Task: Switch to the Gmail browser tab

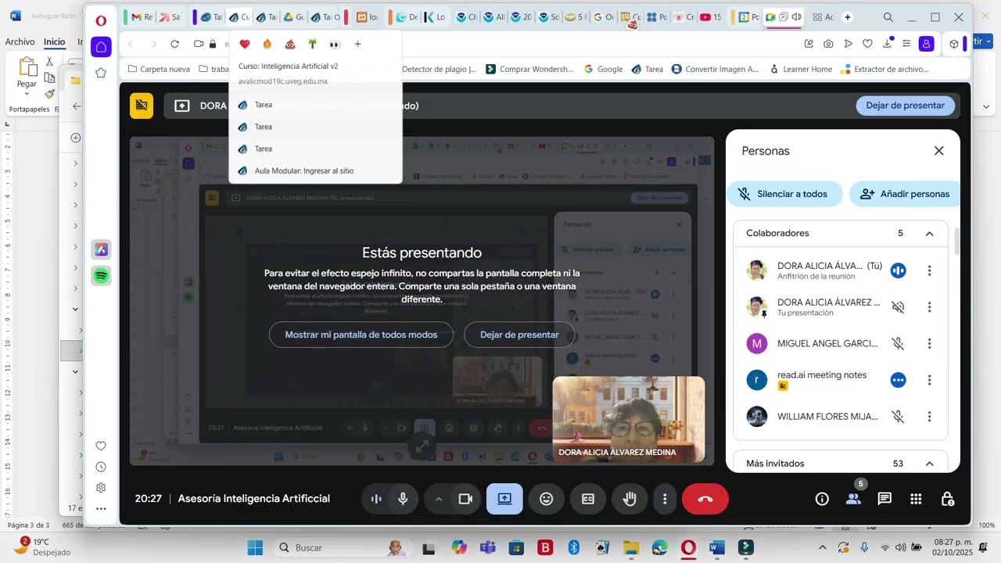Action: [142, 17]
